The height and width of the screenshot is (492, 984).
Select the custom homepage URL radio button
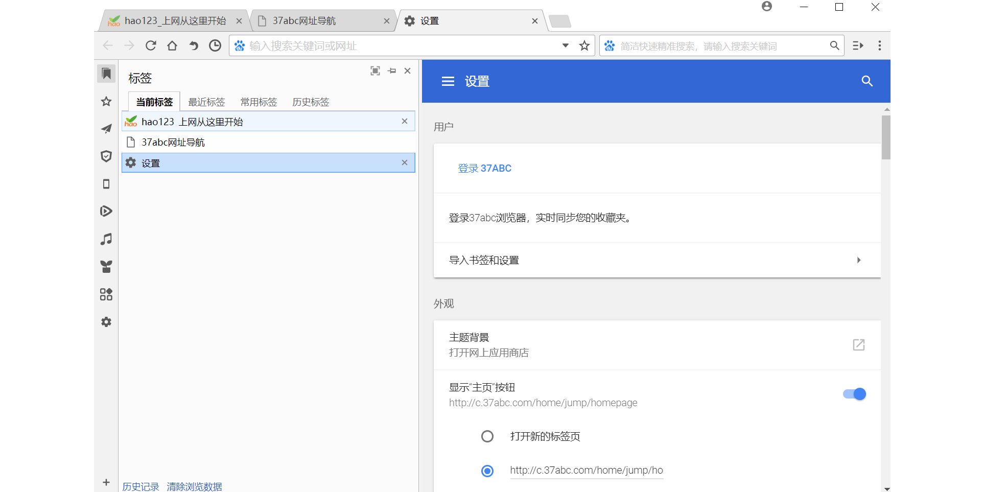click(487, 471)
